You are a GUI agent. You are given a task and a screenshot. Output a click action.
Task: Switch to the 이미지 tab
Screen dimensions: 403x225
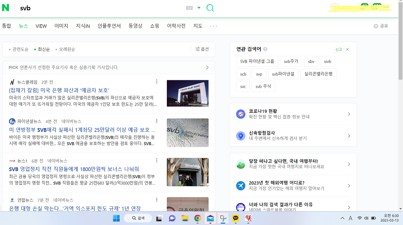click(x=61, y=26)
